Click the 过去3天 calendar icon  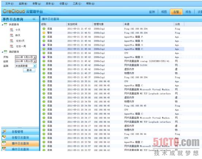(x=12, y=41)
